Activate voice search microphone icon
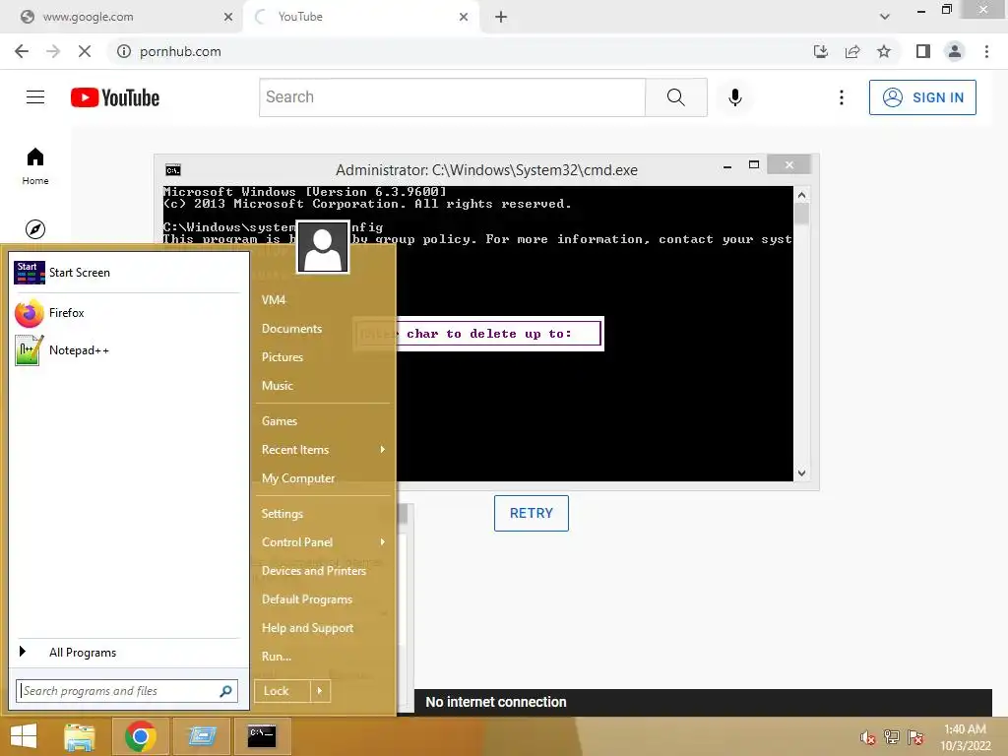This screenshot has width=1008, height=756. click(x=734, y=97)
